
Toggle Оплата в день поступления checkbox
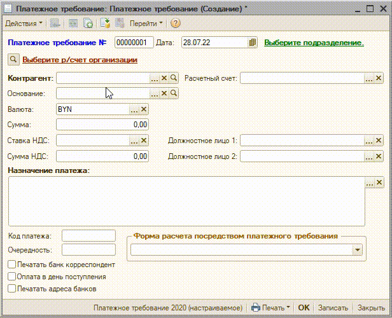click(x=12, y=277)
